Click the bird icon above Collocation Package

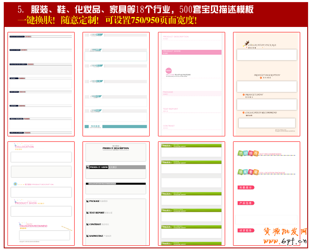point(247,42)
